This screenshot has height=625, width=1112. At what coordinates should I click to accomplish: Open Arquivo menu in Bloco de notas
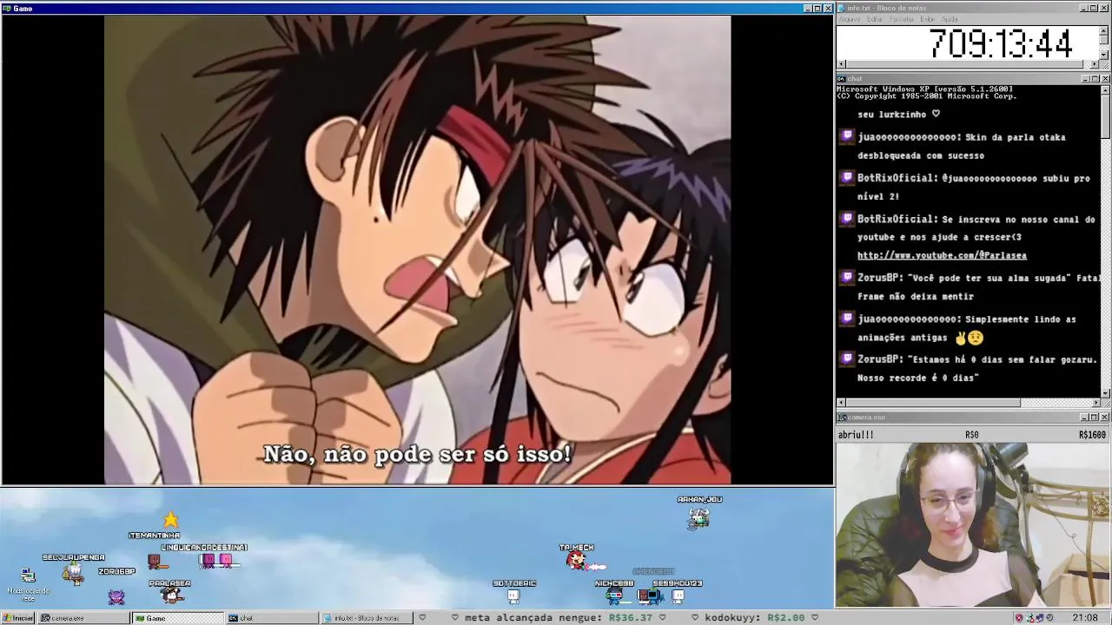[849, 19]
